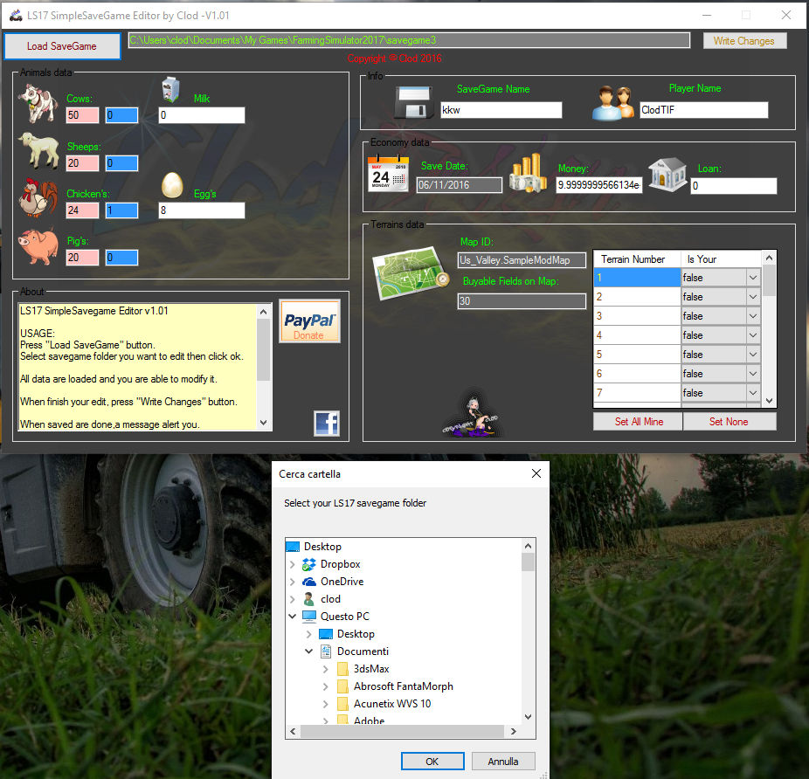Image resolution: width=809 pixels, height=779 pixels.
Task: Click About text box scroll down arrow
Action: pyautogui.click(x=264, y=423)
